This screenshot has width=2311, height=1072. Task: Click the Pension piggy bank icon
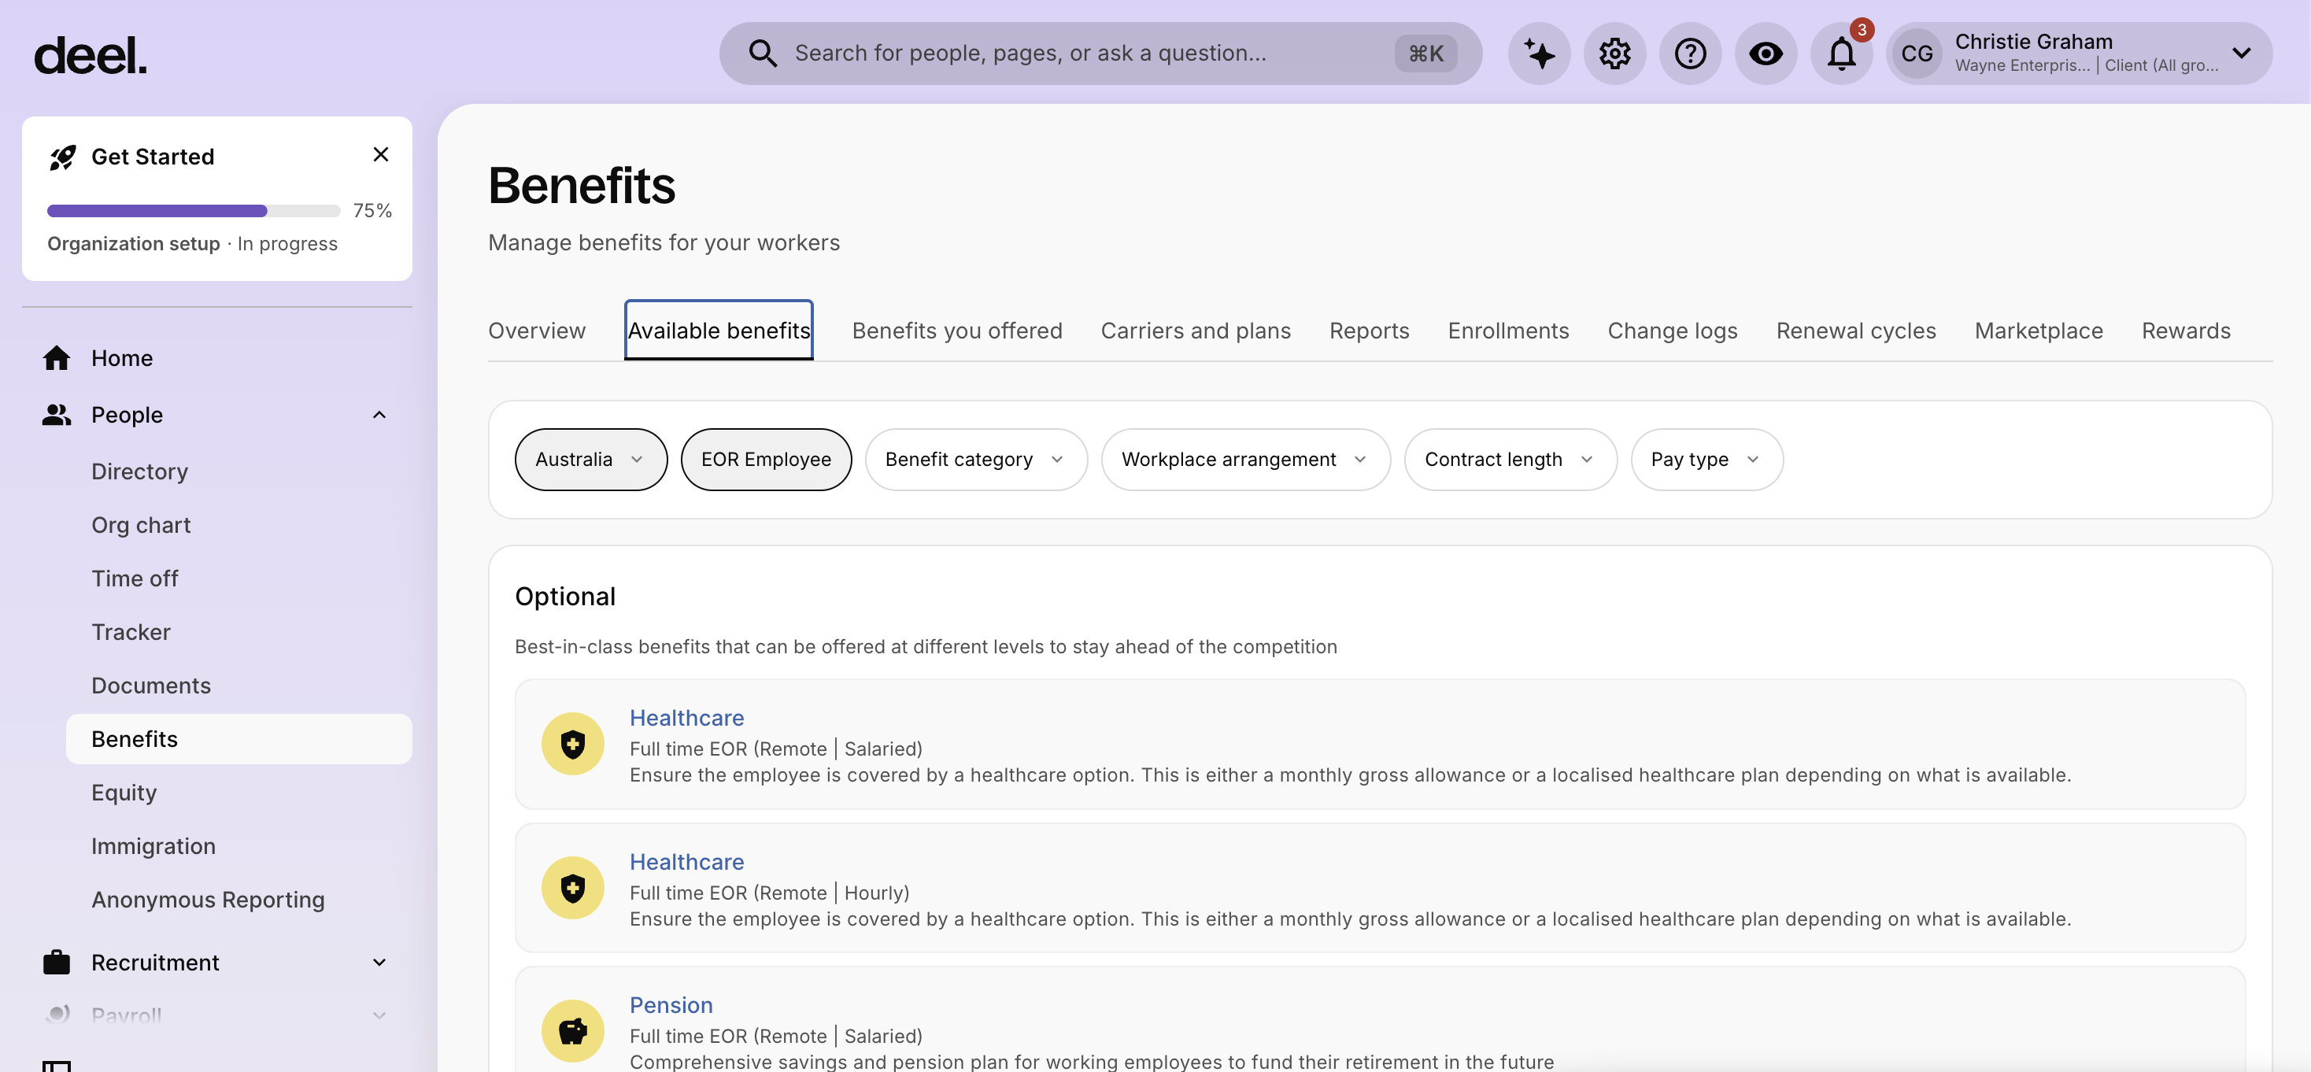point(572,1031)
